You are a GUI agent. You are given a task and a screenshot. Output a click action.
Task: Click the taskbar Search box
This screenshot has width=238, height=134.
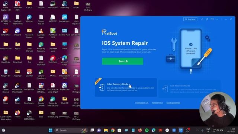coord(71,130)
